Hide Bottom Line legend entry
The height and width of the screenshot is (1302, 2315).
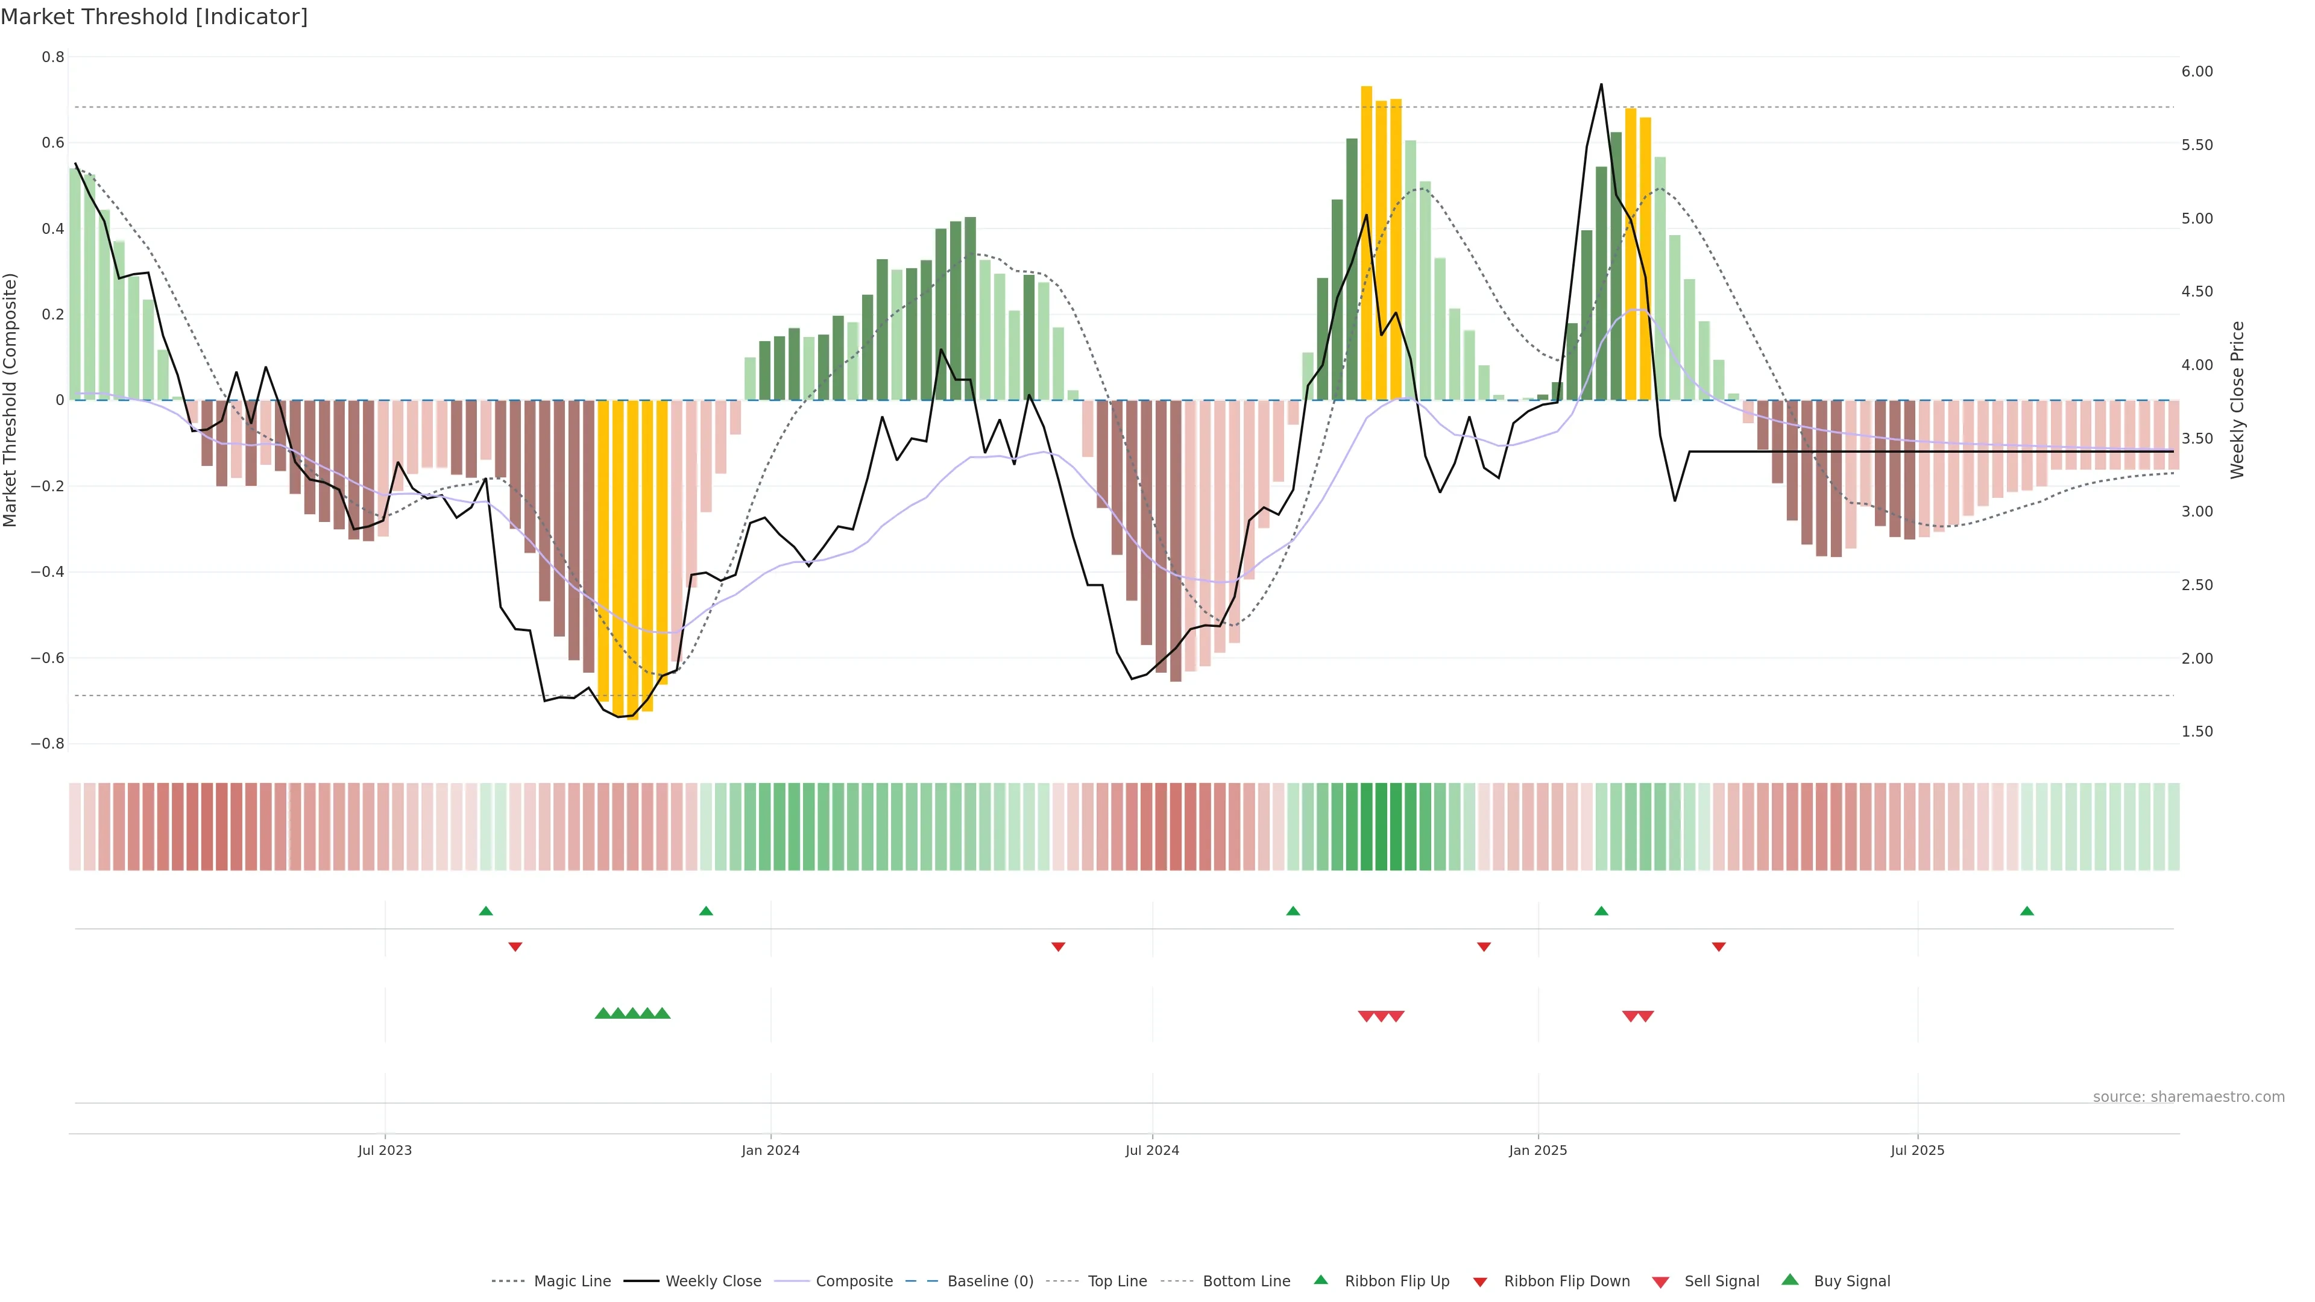1246,1282
